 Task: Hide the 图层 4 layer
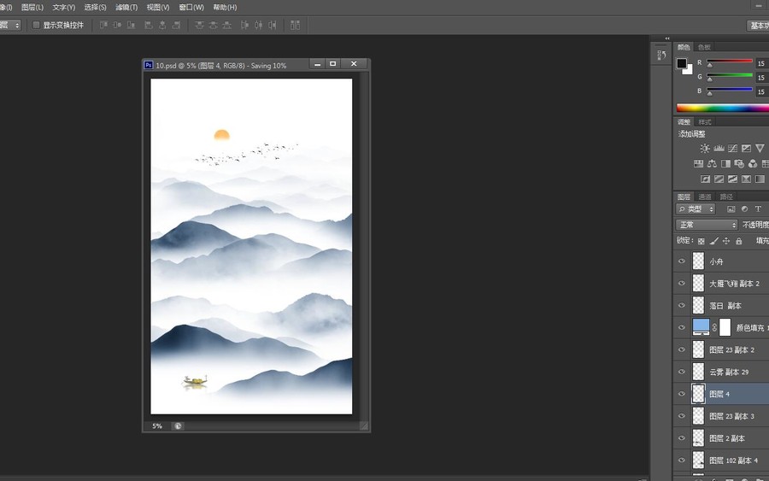pos(682,394)
